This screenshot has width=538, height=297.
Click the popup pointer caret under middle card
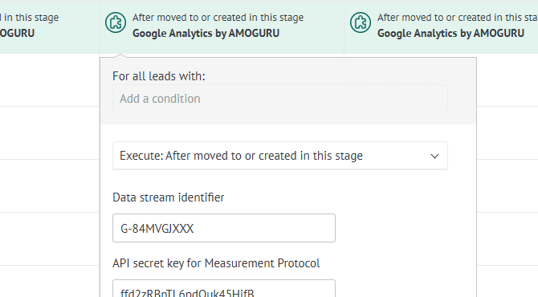pyautogui.click(x=120, y=55)
